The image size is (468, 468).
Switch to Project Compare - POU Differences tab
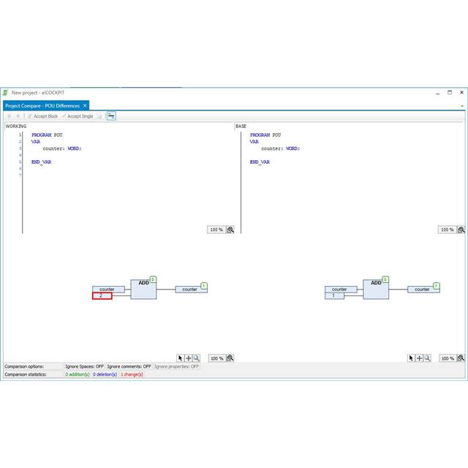[42, 106]
